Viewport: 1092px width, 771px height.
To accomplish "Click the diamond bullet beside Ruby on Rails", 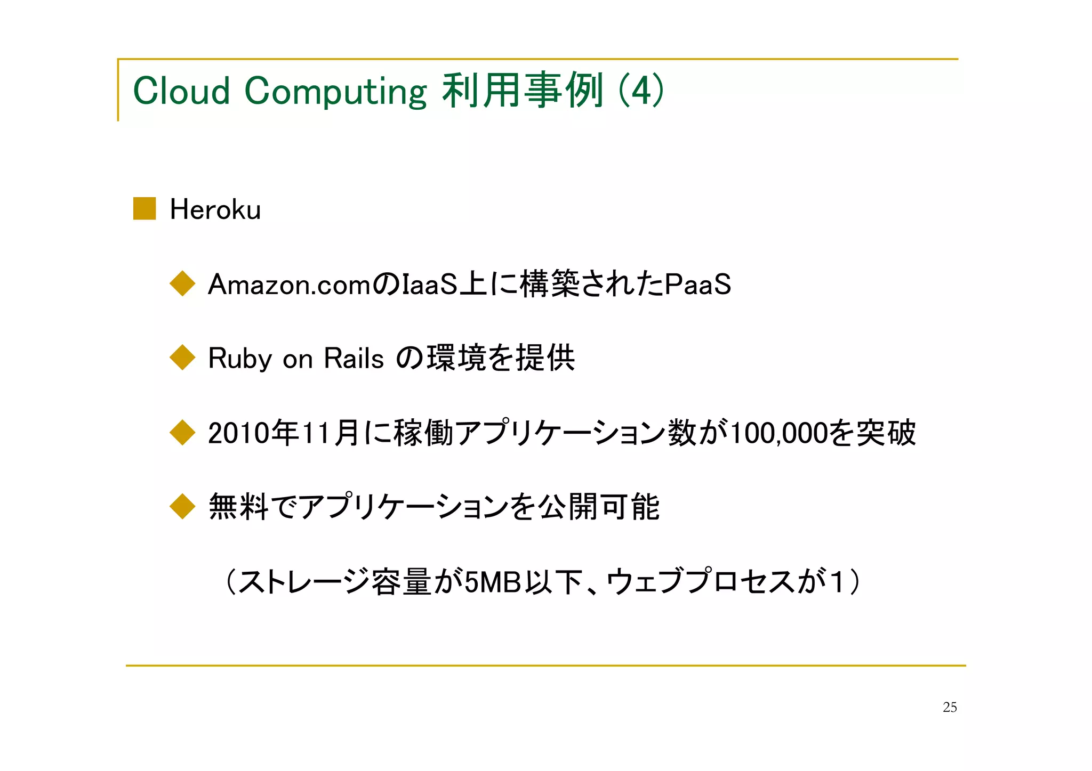I will [182, 358].
